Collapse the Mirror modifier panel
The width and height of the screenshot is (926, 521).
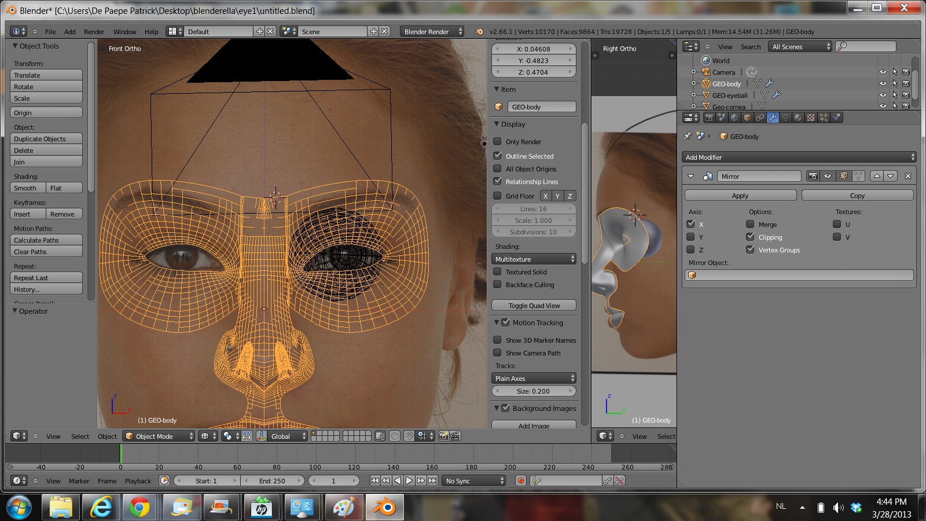[x=690, y=176]
